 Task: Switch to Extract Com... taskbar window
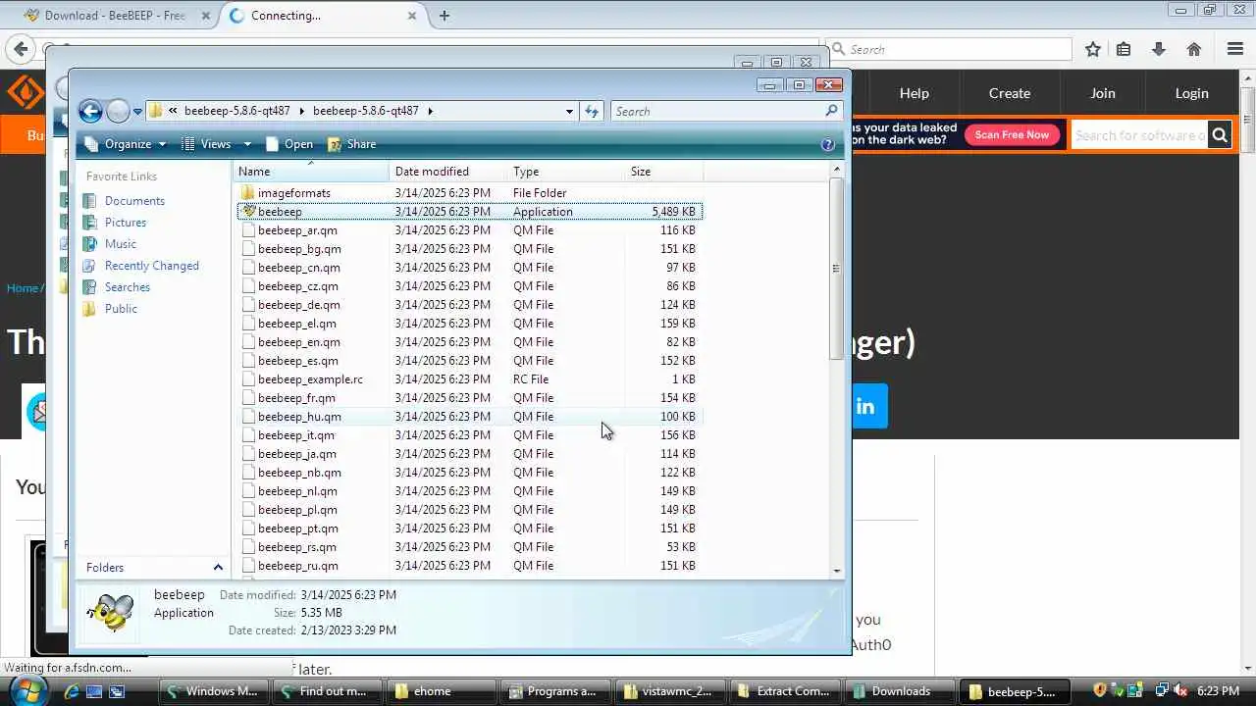click(x=784, y=691)
